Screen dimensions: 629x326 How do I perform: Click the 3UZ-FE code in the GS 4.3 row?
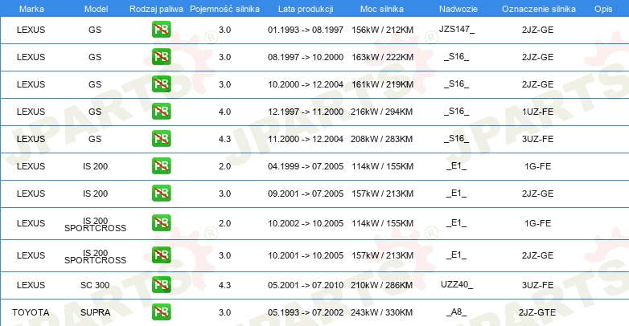[x=537, y=139]
